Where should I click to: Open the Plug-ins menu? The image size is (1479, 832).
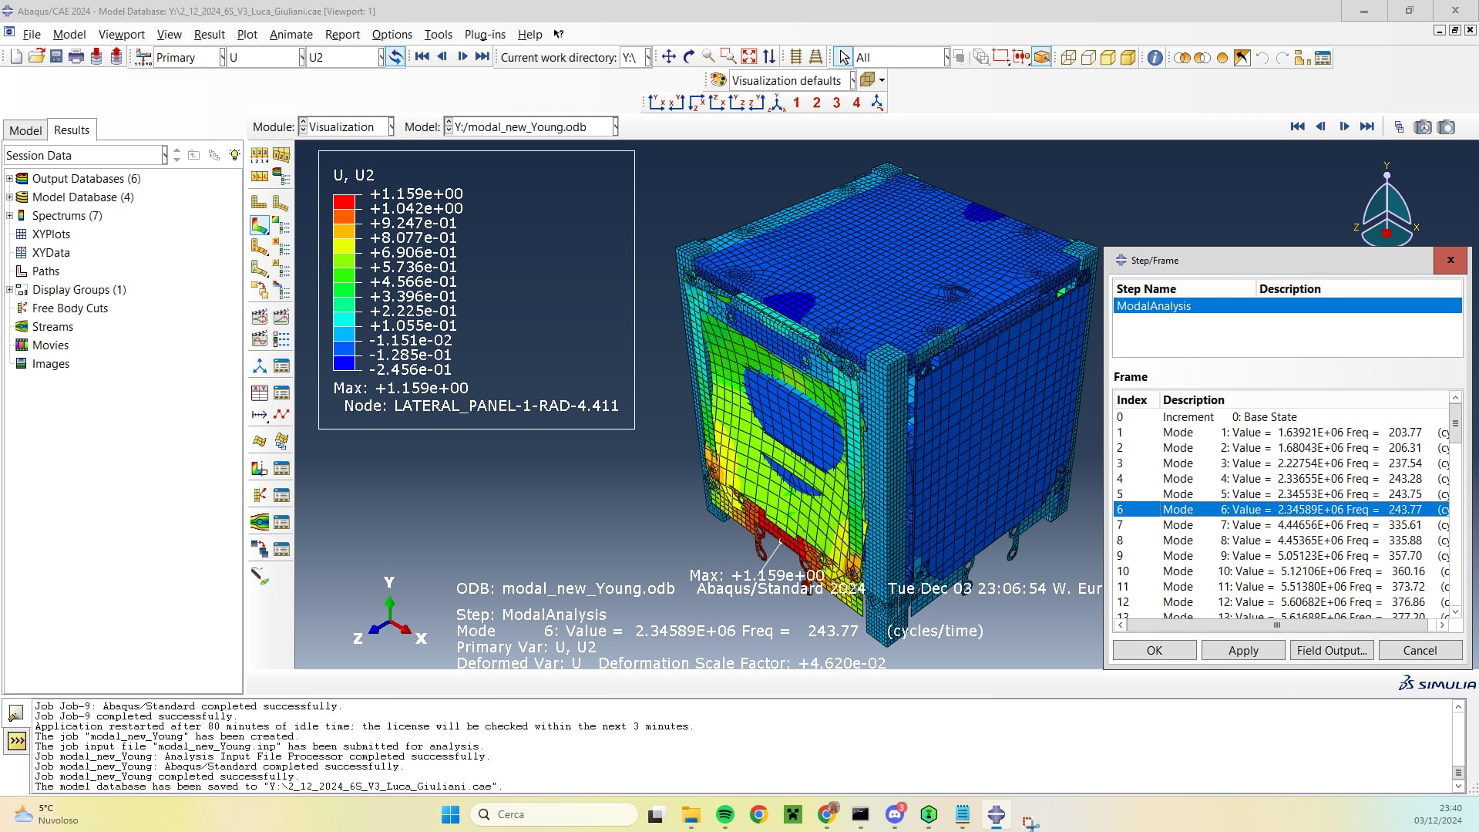pyautogui.click(x=485, y=34)
